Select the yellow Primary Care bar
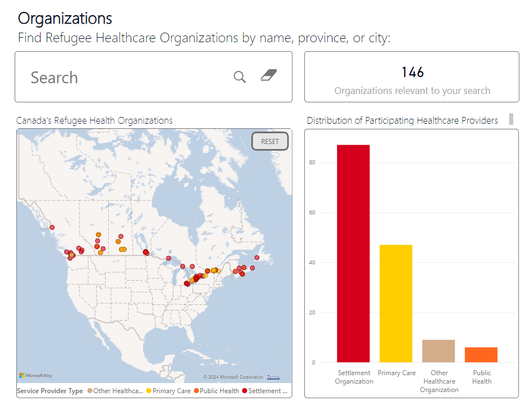The width and height of the screenshot is (528, 405). point(396,304)
